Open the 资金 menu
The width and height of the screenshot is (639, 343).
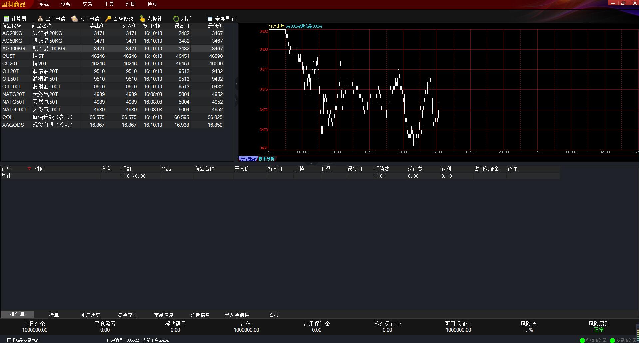[x=66, y=4]
